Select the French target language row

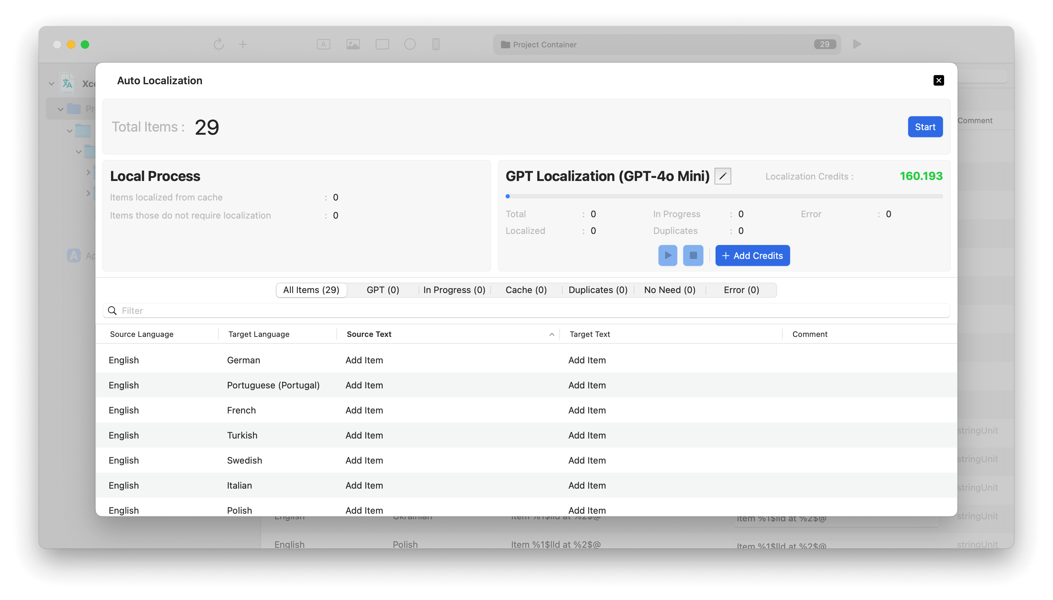pos(526,410)
